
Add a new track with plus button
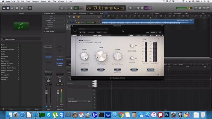tap(69, 17)
